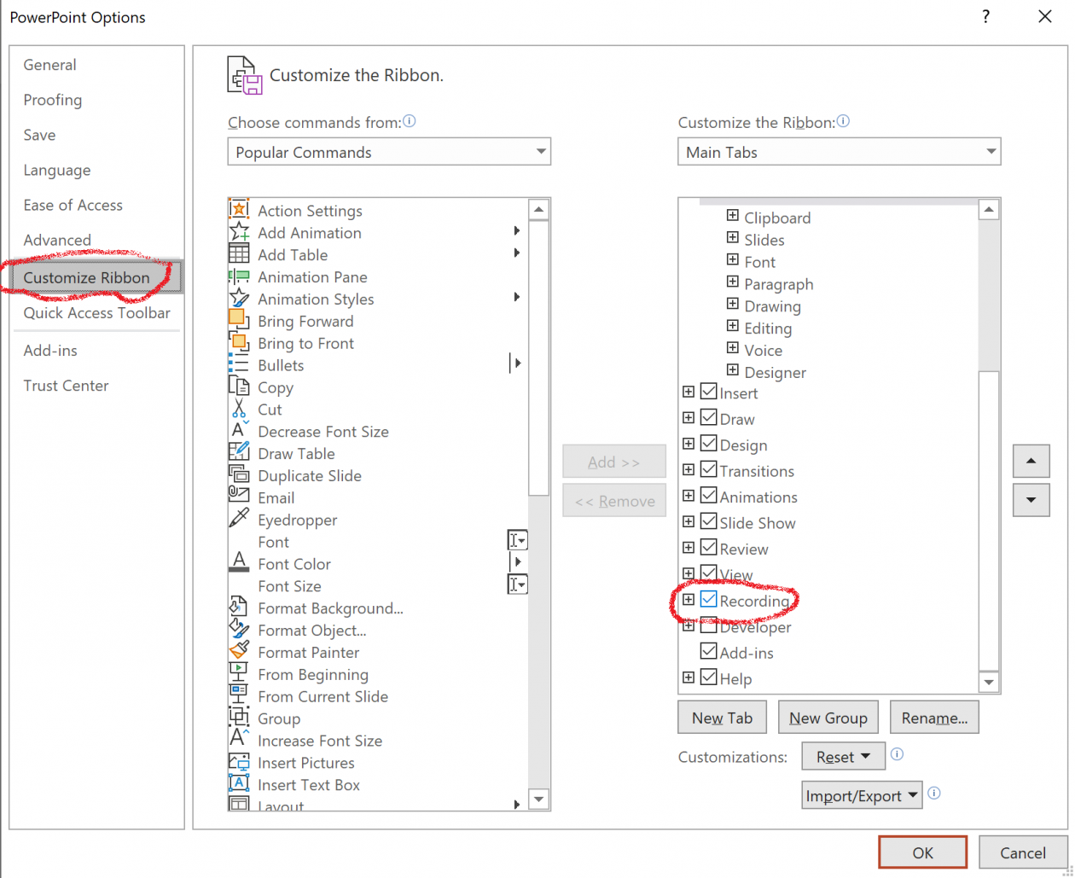1075x878 pixels.
Task: Uncheck the Animations tab checkbox
Action: (x=708, y=497)
